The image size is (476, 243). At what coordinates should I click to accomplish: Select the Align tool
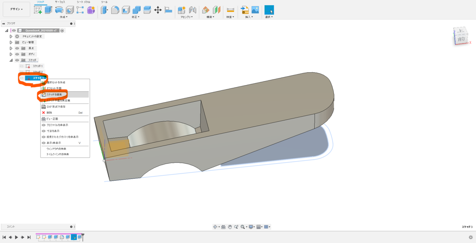click(x=168, y=10)
